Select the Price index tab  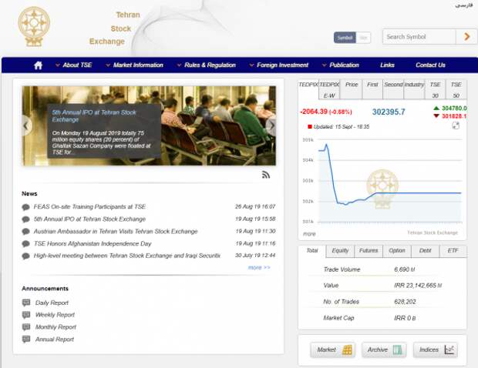pyautogui.click(x=352, y=89)
